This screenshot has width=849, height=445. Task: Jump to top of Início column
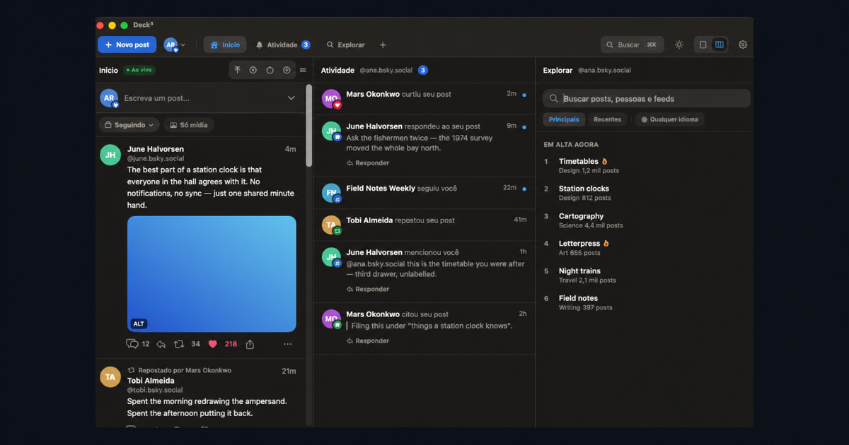point(238,70)
